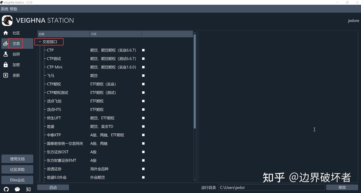Open the WeChat icon at bottom left
The width and height of the screenshot is (361, 193).
pos(17,189)
